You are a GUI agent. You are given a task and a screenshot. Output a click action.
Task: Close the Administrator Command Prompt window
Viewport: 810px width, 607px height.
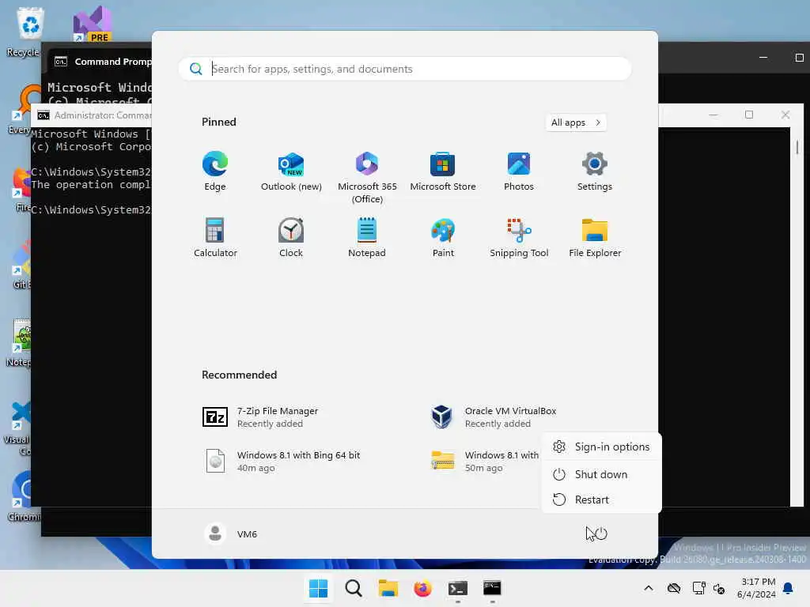(x=785, y=115)
